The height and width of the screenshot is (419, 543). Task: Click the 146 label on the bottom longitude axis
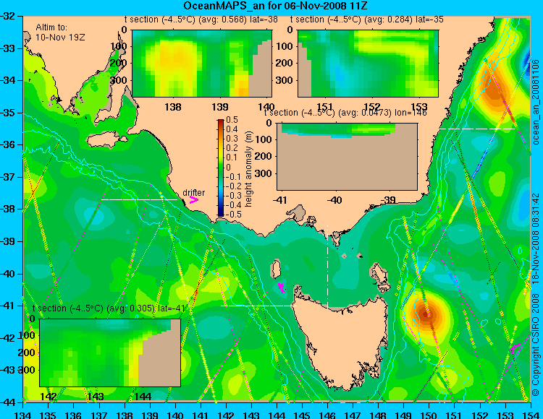[x=327, y=415]
